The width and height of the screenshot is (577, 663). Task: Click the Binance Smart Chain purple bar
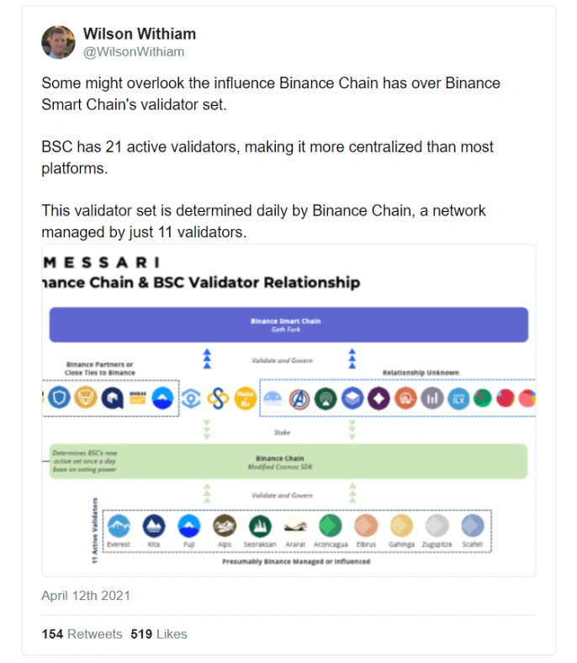[288, 324]
